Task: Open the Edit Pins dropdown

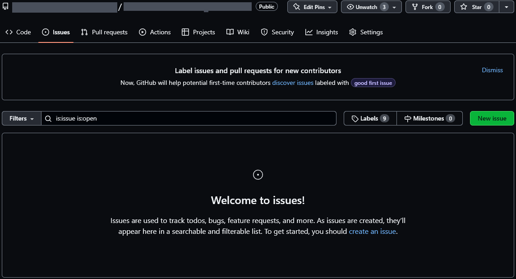Action: point(312,7)
